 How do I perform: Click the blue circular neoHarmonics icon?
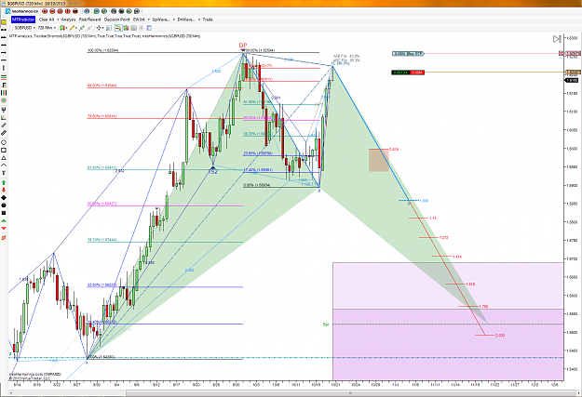tap(87, 11)
